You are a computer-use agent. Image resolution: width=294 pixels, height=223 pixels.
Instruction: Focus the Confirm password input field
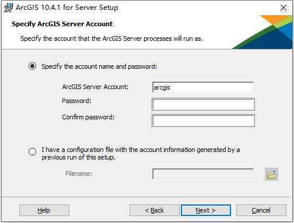(203, 121)
